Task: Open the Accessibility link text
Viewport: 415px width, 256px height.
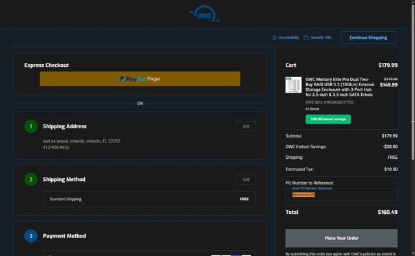Action: tap(289, 38)
